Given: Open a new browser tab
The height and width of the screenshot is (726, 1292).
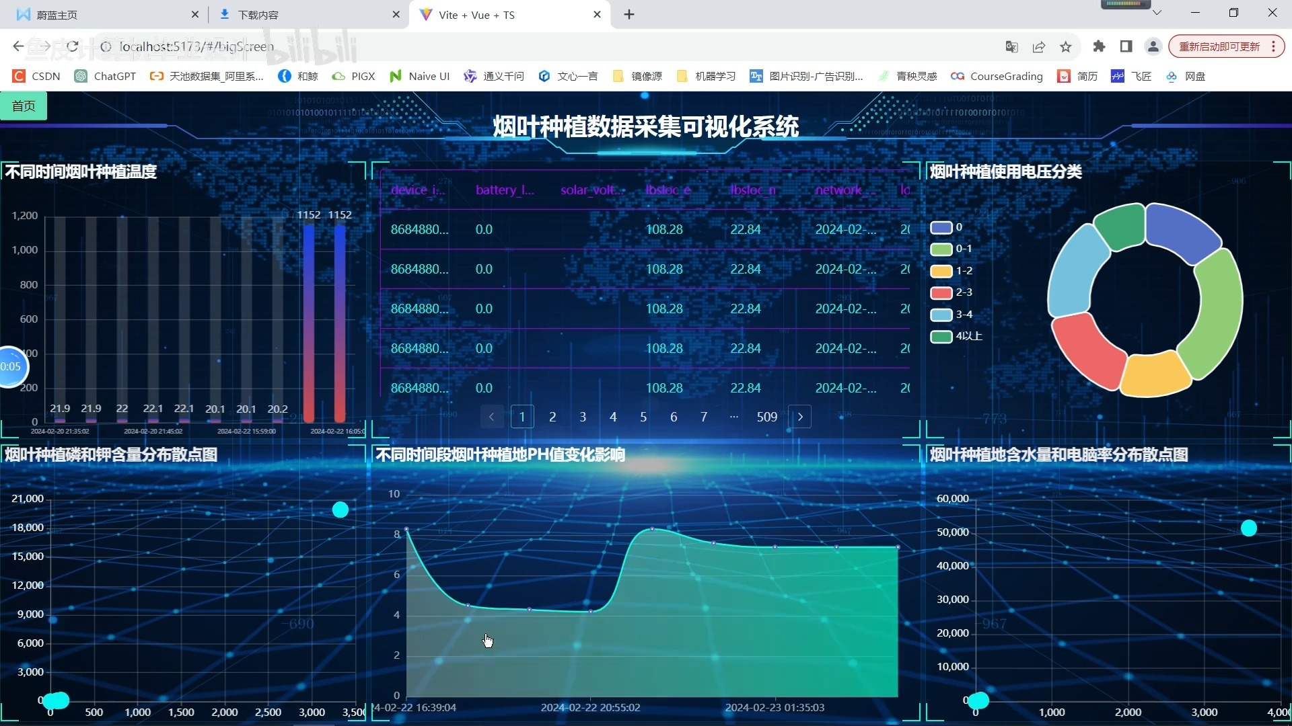Looking at the screenshot, I should coord(629,14).
